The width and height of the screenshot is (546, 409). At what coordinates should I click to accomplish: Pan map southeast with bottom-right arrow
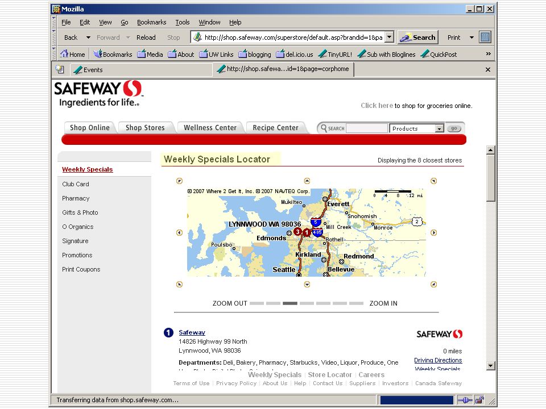[x=433, y=285]
